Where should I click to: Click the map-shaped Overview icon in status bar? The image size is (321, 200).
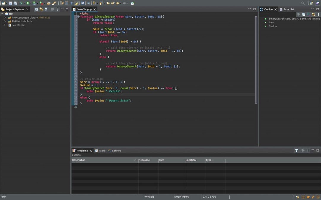pos(303,197)
